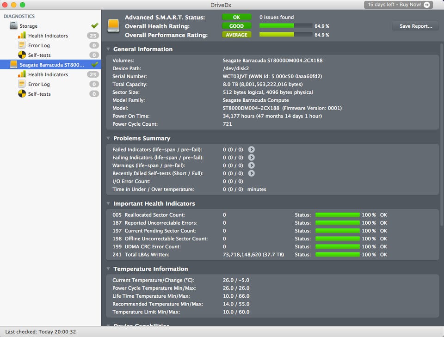Click the 8.0 TB total capacity value

pos(263,84)
